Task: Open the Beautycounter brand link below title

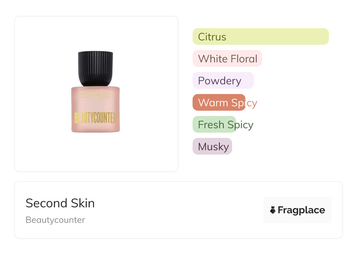Action: point(55,220)
